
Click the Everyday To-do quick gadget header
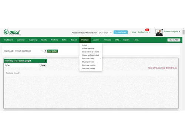[25, 61]
